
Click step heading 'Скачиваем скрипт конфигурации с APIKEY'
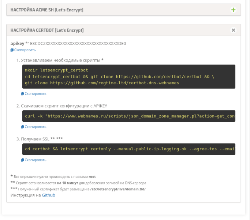[64, 106]
